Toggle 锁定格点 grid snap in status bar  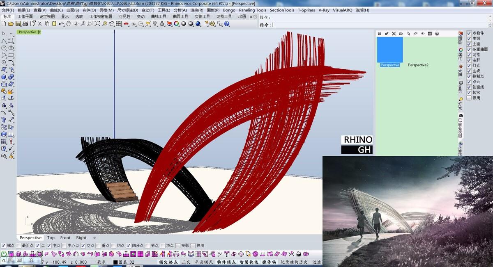168,262
